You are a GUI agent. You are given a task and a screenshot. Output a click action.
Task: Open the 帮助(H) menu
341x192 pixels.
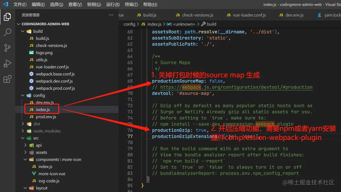point(150,4)
